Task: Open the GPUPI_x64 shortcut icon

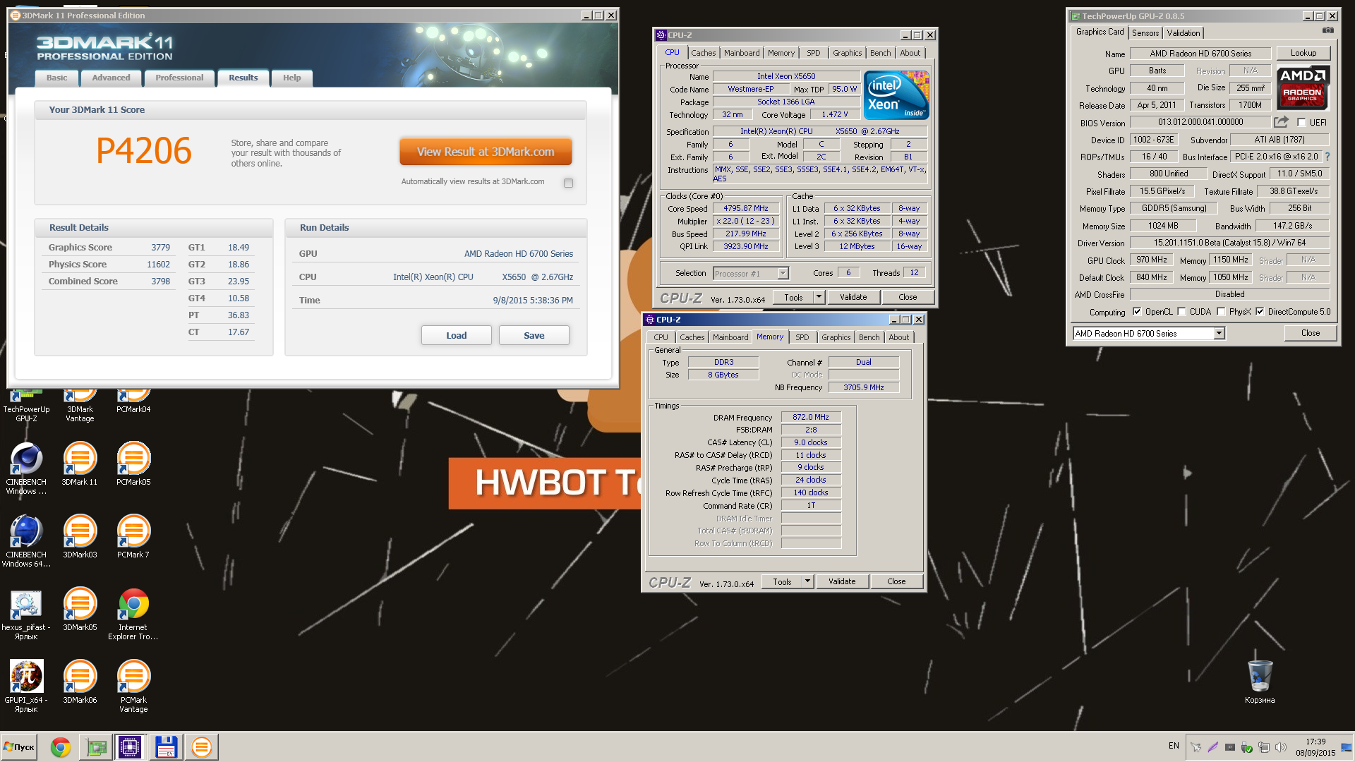Action: (26, 686)
